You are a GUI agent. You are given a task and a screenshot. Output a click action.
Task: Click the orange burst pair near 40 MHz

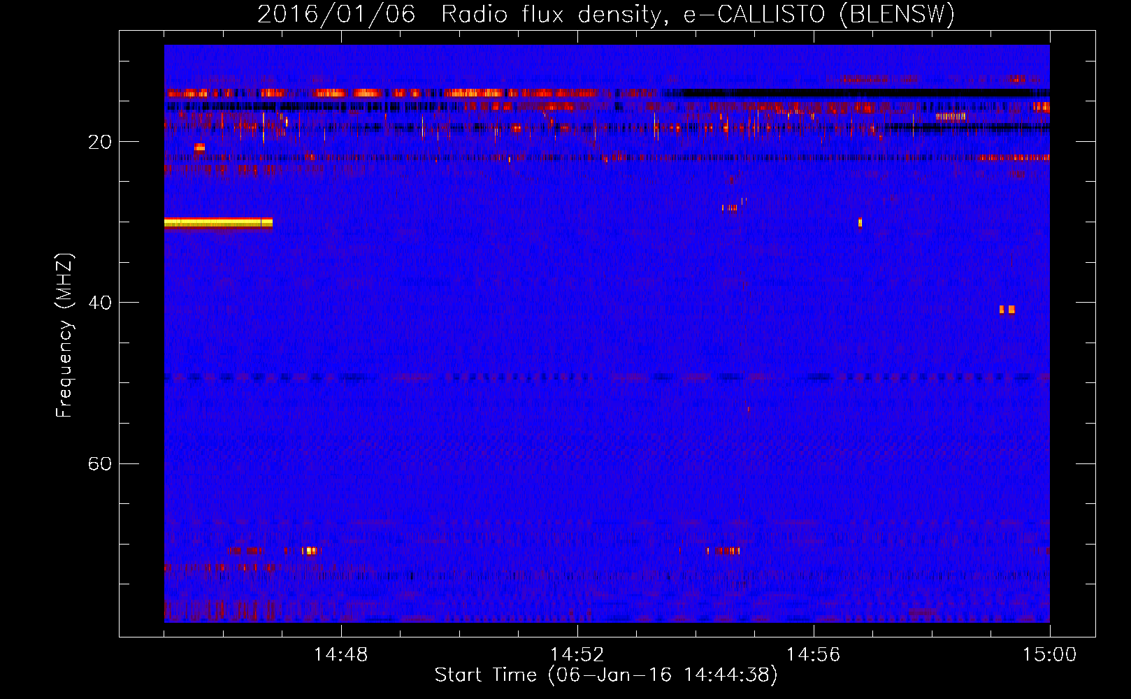click(x=1007, y=310)
